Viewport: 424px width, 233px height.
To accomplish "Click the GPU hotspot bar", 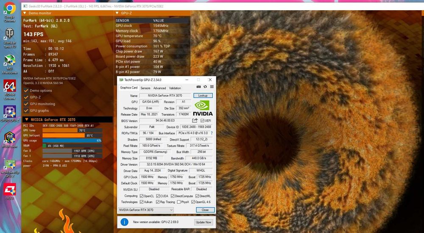I will 72,136.
